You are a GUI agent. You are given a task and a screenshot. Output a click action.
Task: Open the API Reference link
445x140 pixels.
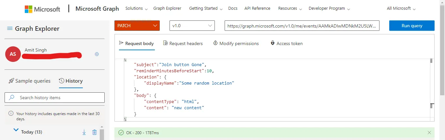click(257, 8)
